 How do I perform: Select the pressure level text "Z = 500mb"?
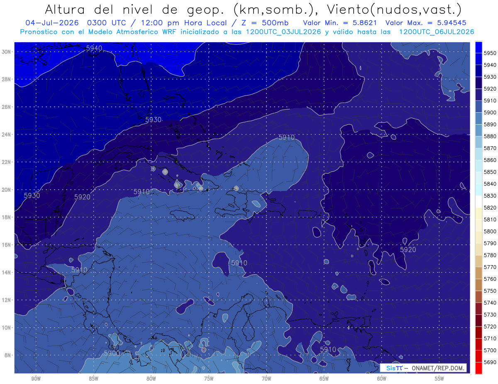[x=266, y=23]
